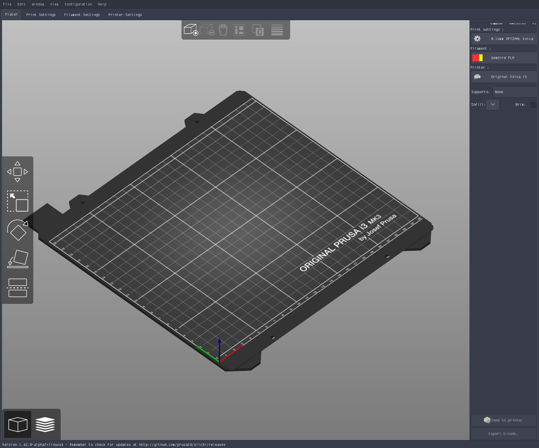Click the Arrange objects icon

[239, 30]
